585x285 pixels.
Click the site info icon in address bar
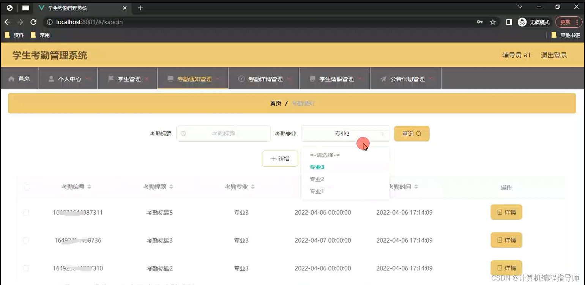click(x=49, y=22)
